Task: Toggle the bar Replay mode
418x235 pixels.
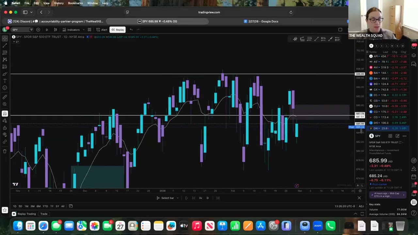Action: pos(118,30)
